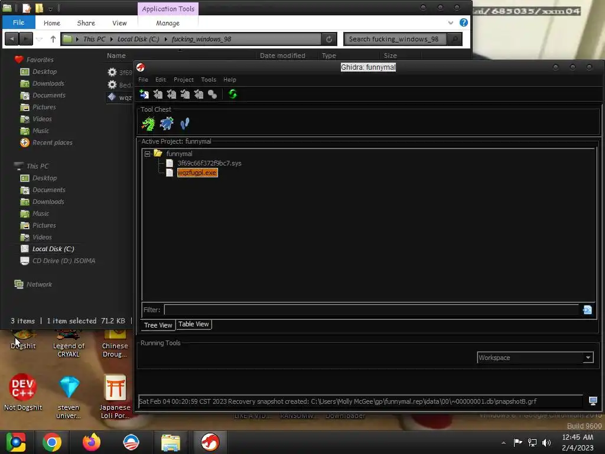Show hidden tray icons arrow
Viewport: 605px width, 454px height.
[x=503, y=443]
